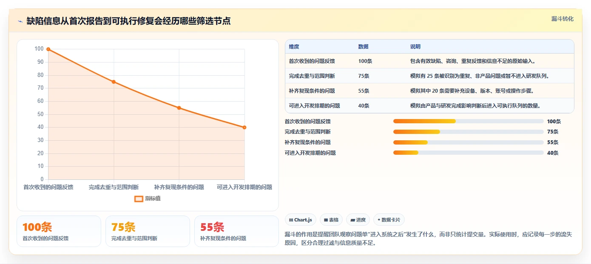Click the 数据 column header

point(364,47)
